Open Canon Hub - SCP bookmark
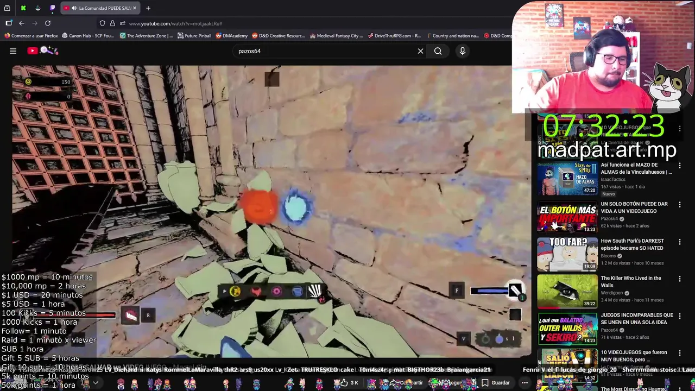This screenshot has width=695, height=391. pyautogui.click(x=88, y=36)
